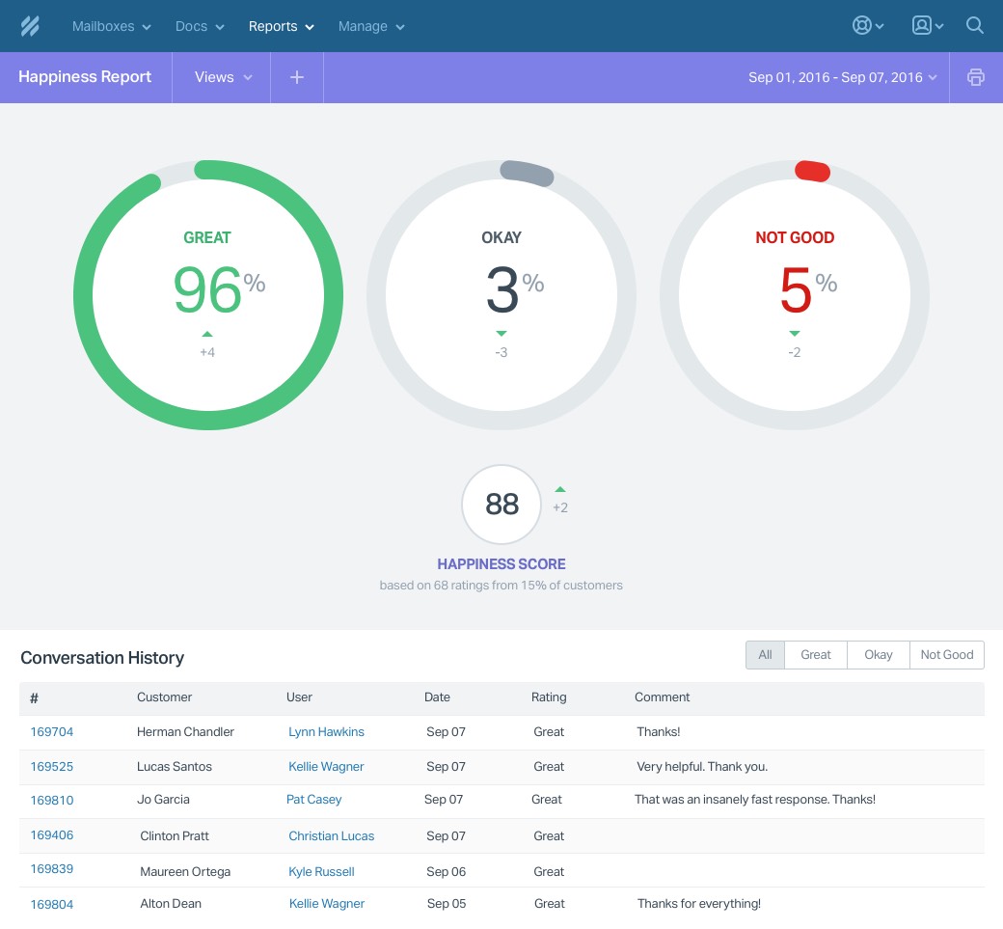Click the Happiness Score circle badge
This screenshot has width=1003, height=929.
[501, 504]
